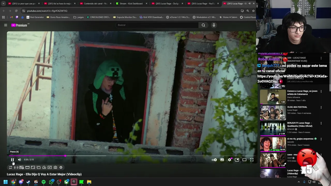Open the 'Conoce a Lucaz Rage' video thumbnail
The width and height of the screenshot is (331, 186).
[x=273, y=97]
